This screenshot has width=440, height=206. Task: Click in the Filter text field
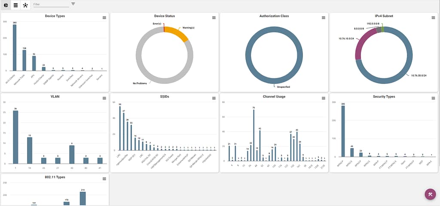point(51,4)
